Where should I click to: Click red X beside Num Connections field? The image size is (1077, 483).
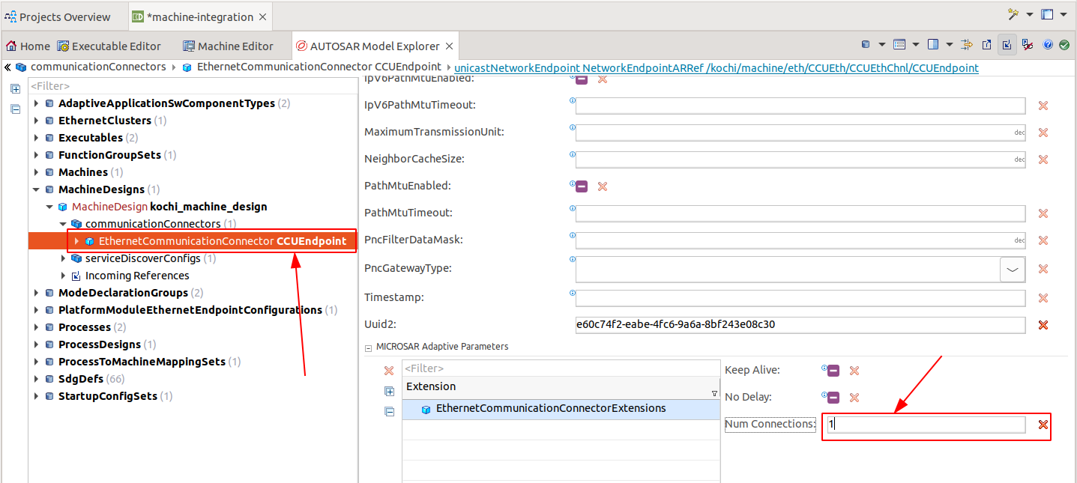pyautogui.click(x=1043, y=425)
